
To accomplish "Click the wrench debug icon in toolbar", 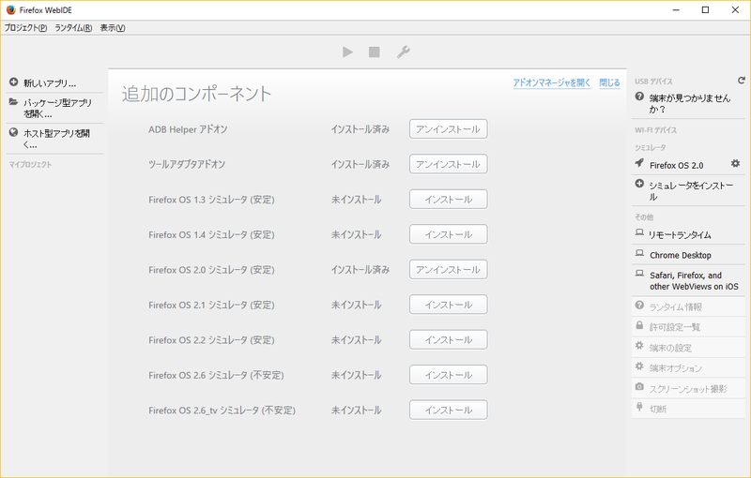I will (x=404, y=52).
